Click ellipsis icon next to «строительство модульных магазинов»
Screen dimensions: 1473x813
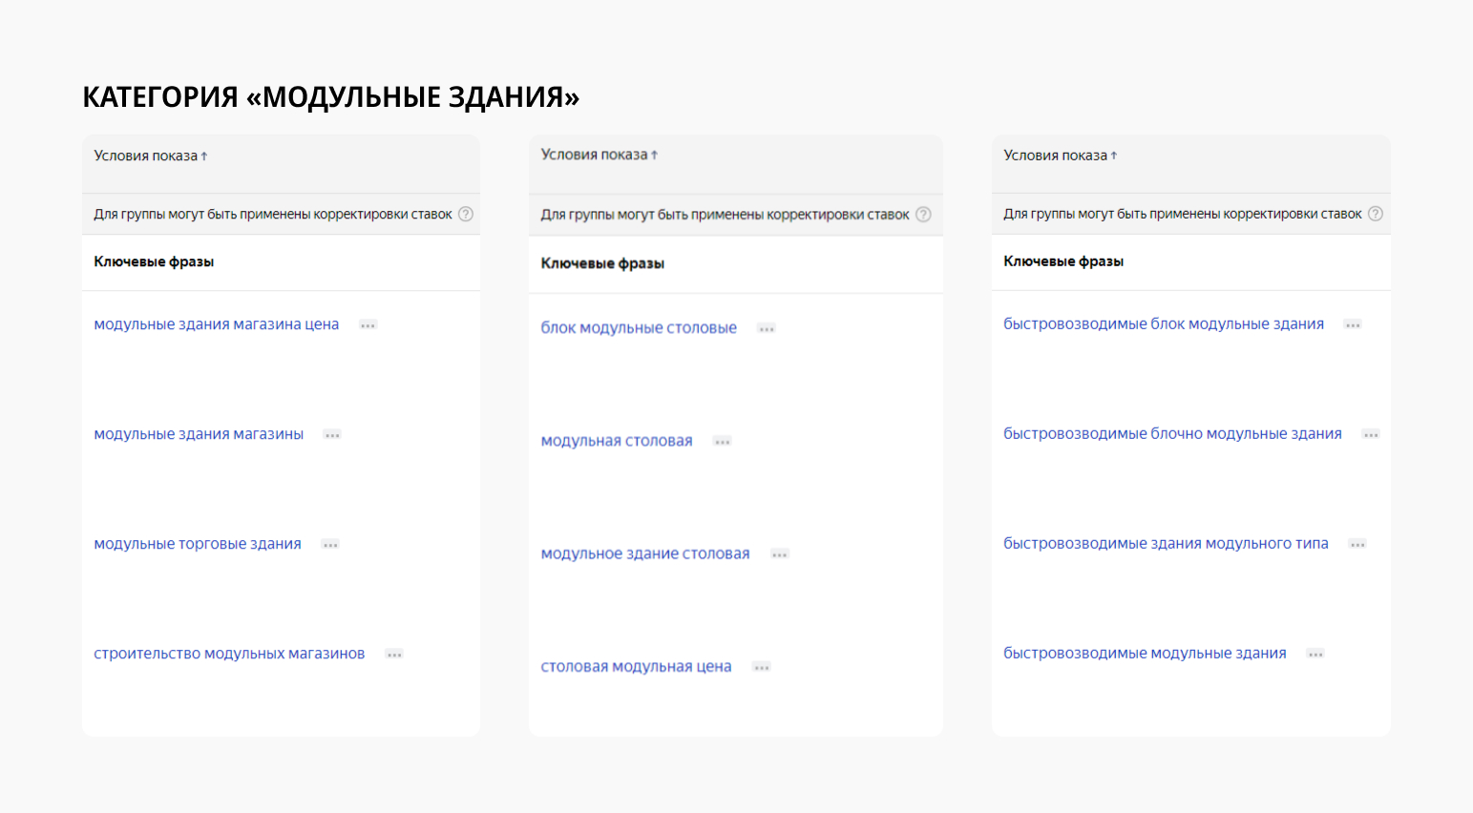[x=393, y=654]
